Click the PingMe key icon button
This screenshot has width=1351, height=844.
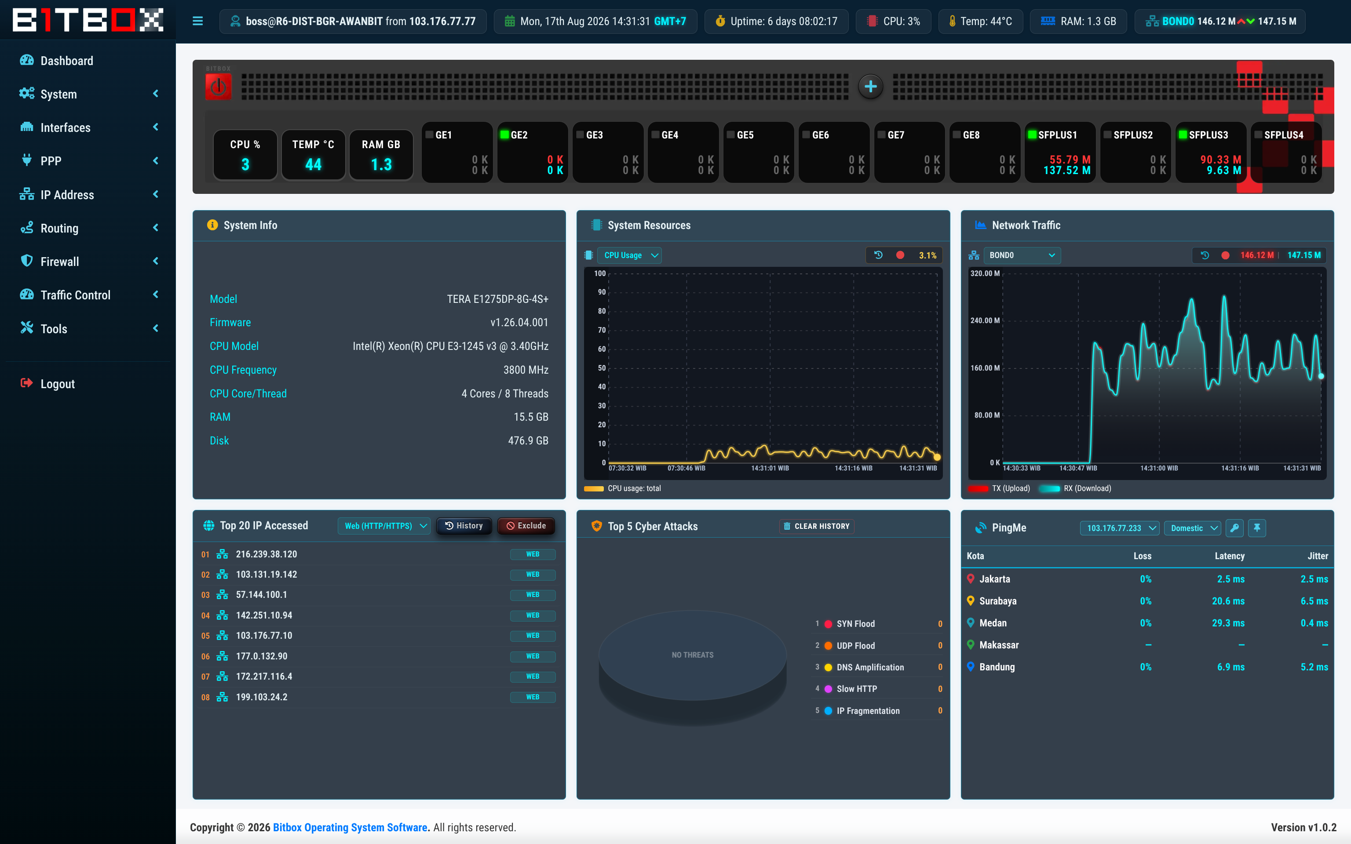(x=1234, y=527)
